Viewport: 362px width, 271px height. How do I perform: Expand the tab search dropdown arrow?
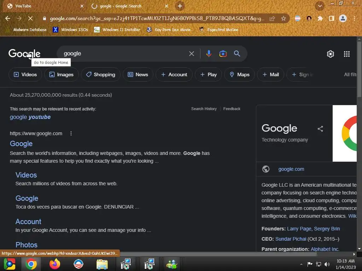click(x=320, y=6)
